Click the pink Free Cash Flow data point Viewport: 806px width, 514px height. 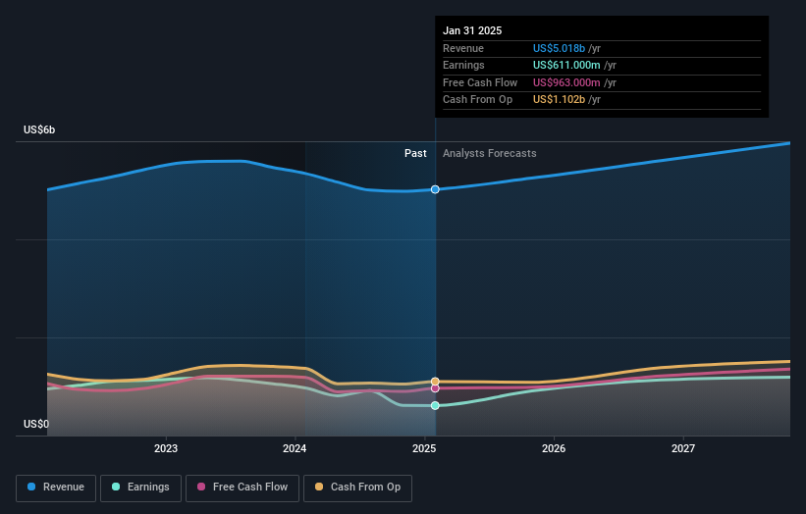coord(435,388)
